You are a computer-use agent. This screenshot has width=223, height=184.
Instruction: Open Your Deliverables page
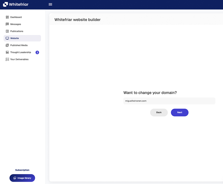19,59
